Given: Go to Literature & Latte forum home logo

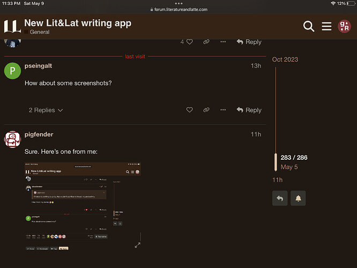Looking at the screenshot, I should coord(12,26).
